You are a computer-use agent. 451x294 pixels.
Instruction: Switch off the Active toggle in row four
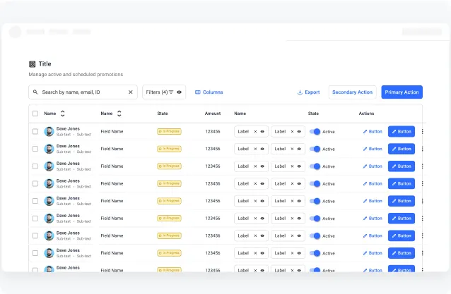click(x=315, y=183)
